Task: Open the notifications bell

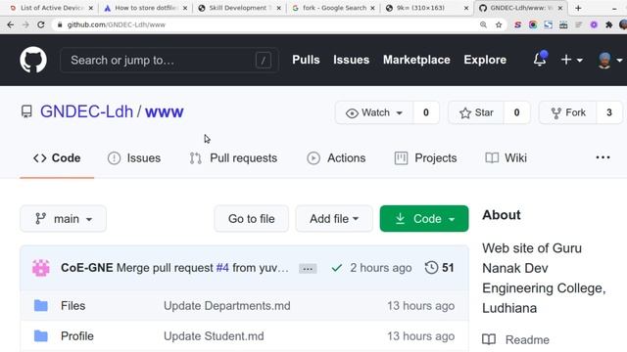Action: coord(540,60)
